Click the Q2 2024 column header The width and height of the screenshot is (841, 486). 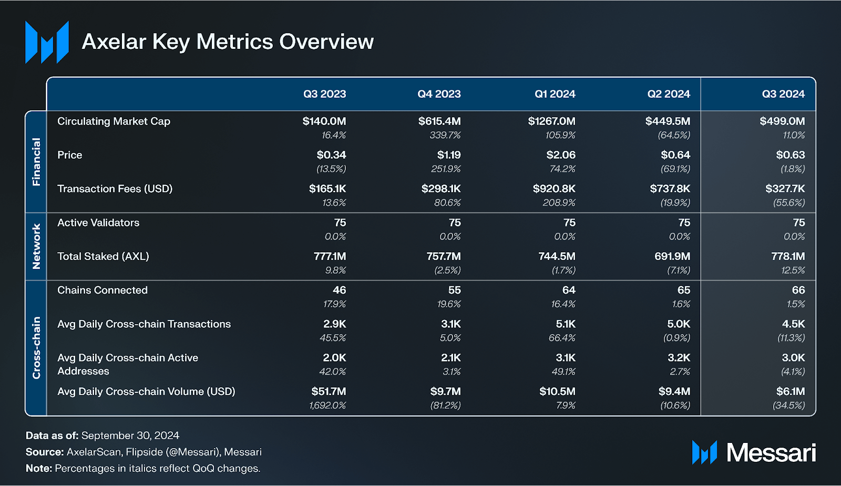pos(669,94)
